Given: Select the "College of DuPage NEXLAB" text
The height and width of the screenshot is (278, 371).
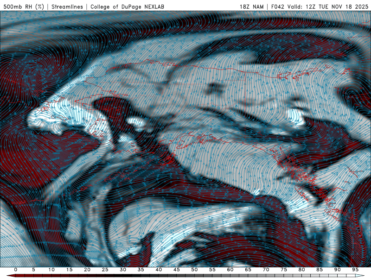Looking at the screenshot, I should tap(127, 6).
